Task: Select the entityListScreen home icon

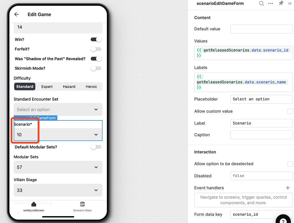Action: coord(33,204)
